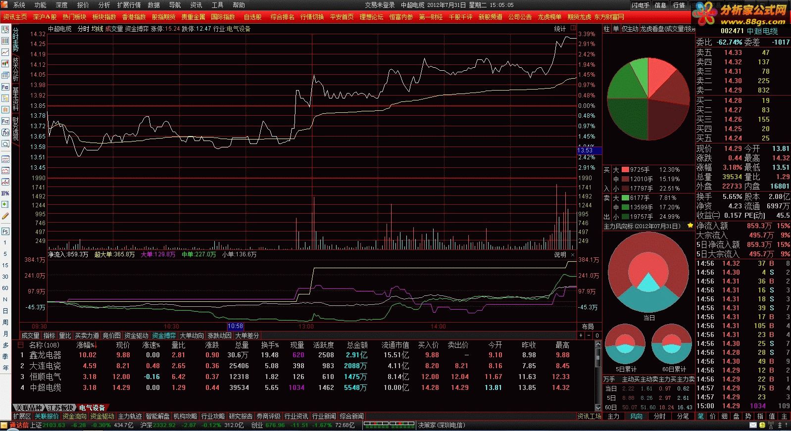791x431 pixels.
Task: Click the green arrow sidebar icon
Action: coord(5,204)
